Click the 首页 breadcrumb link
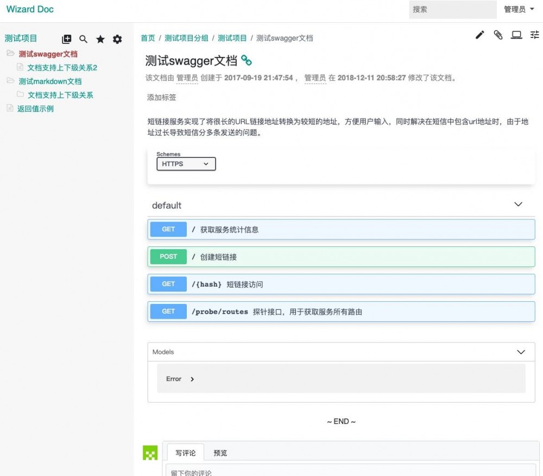The height and width of the screenshot is (476, 543). click(148, 38)
